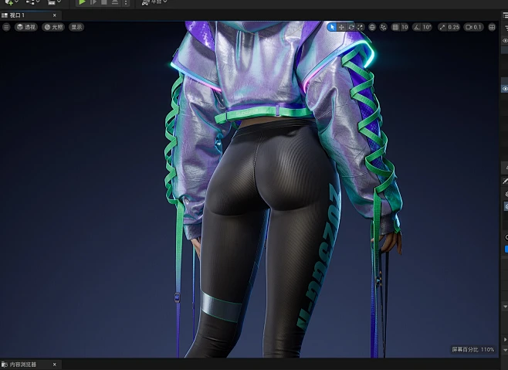Close the 视口 1 tab
This screenshot has width=508, height=370.
[x=54, y=15]
